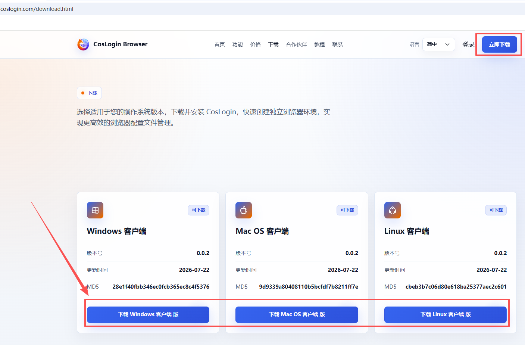Click the 版本号 label on Windows card
The image size is (525, 345).
click(x=94, y=253)
